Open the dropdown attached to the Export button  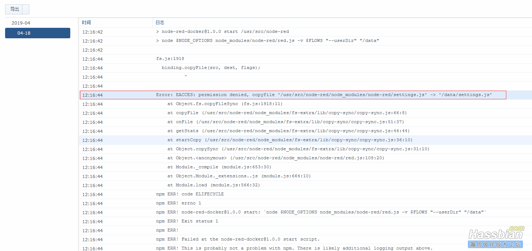point(26,9)
